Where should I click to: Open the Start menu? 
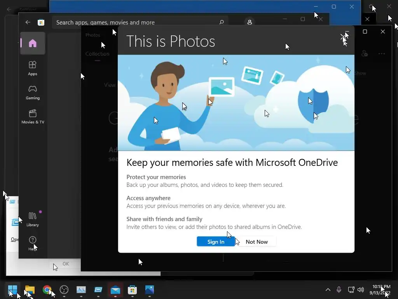[x=12, y=289]
